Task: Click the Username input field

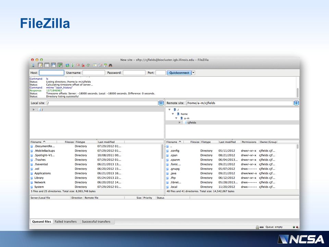Action: pos(94,73)
